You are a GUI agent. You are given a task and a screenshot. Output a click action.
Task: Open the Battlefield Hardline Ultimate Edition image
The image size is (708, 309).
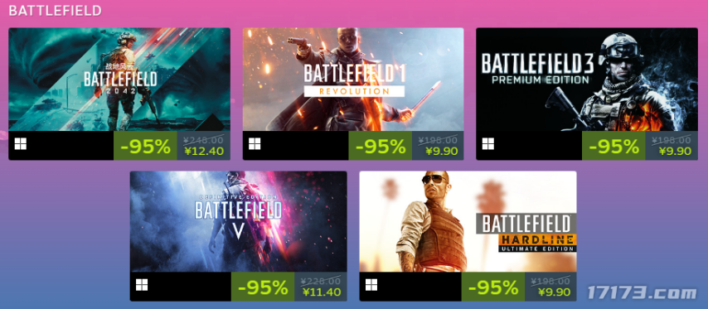click(468, 221)
